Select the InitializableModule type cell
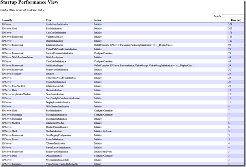This screenshot has width=246, height=167. tap(55, 86)
